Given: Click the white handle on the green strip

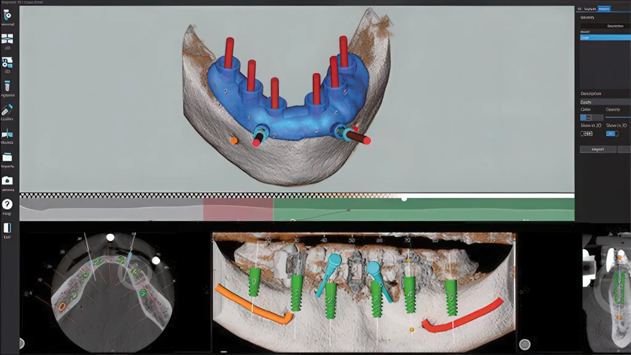Looking at the screenshot, I should (404, 199).
